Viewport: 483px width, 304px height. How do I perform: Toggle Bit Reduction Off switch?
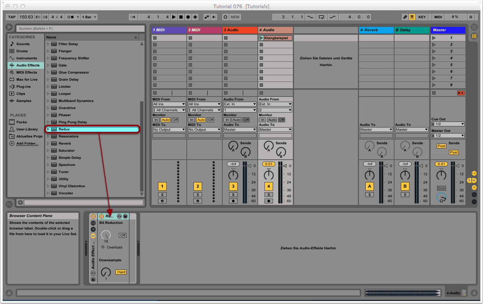click(123, 235)
